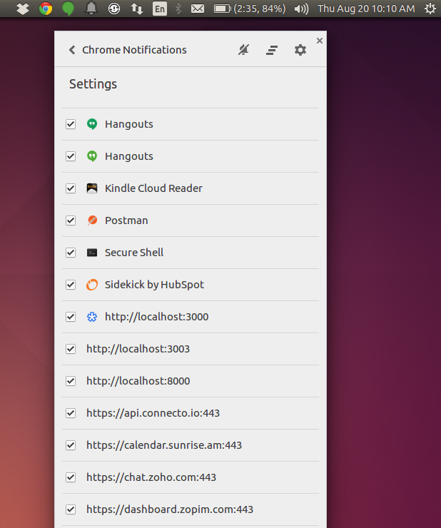Click the Secure Shell terminal icon

click(x=92, y=253)
